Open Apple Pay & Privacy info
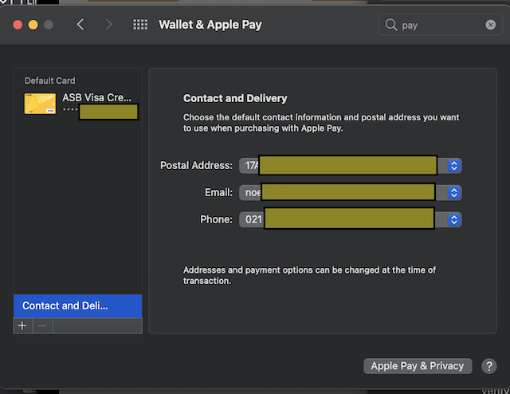The width and height of the screenshot is (510, 394). coord(417,366)
